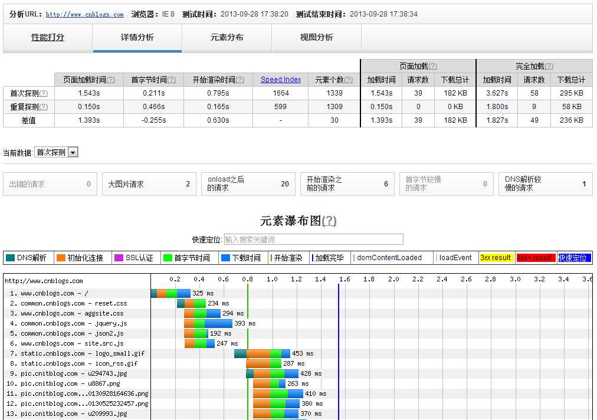Open the 当前数据 首次探测 dropdown
The height and width of the screenshot is (420, 597).
[x=57, y=152]
